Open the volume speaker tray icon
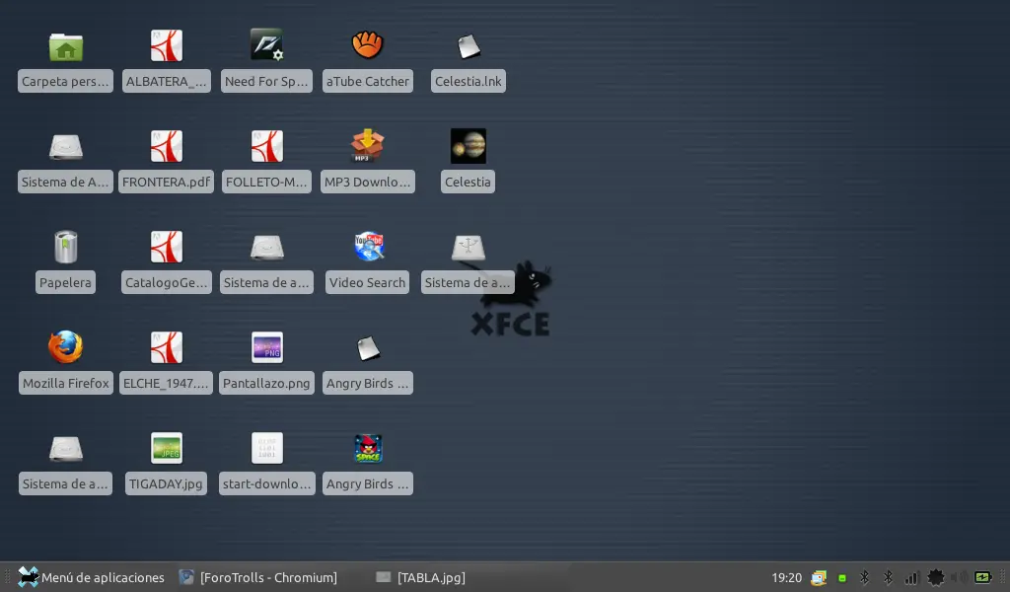This screenshot has width=1010, height=592. tap(960, 578)
